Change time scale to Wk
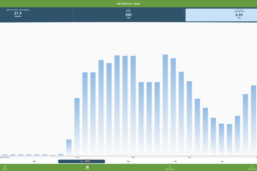Screen dimensions: 257x171 coord(175,161)
